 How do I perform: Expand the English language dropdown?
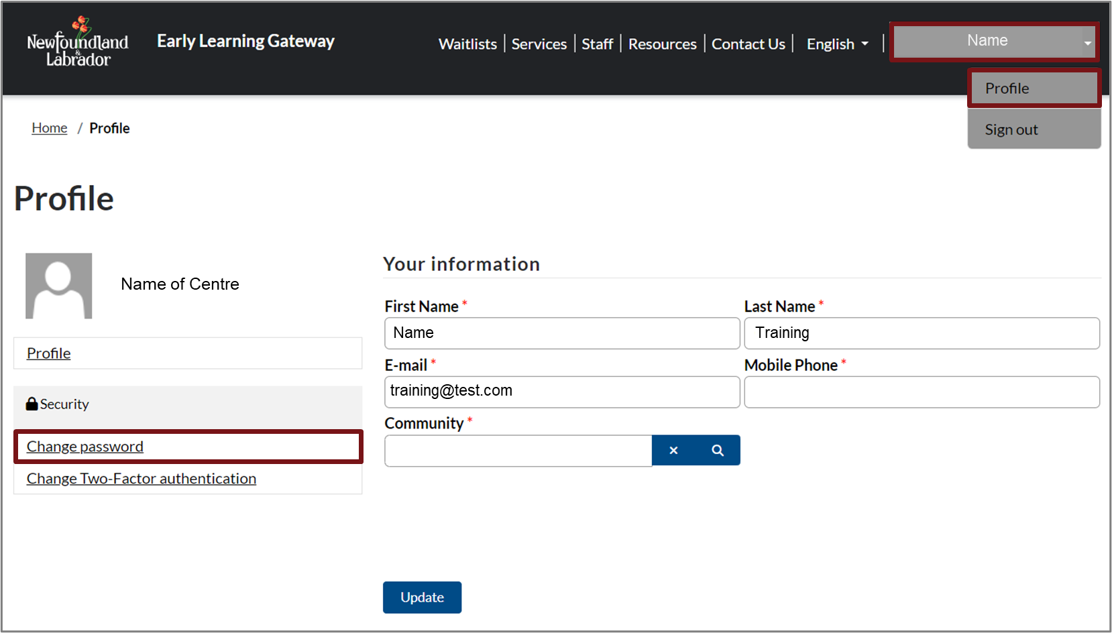tap(837, 44)
